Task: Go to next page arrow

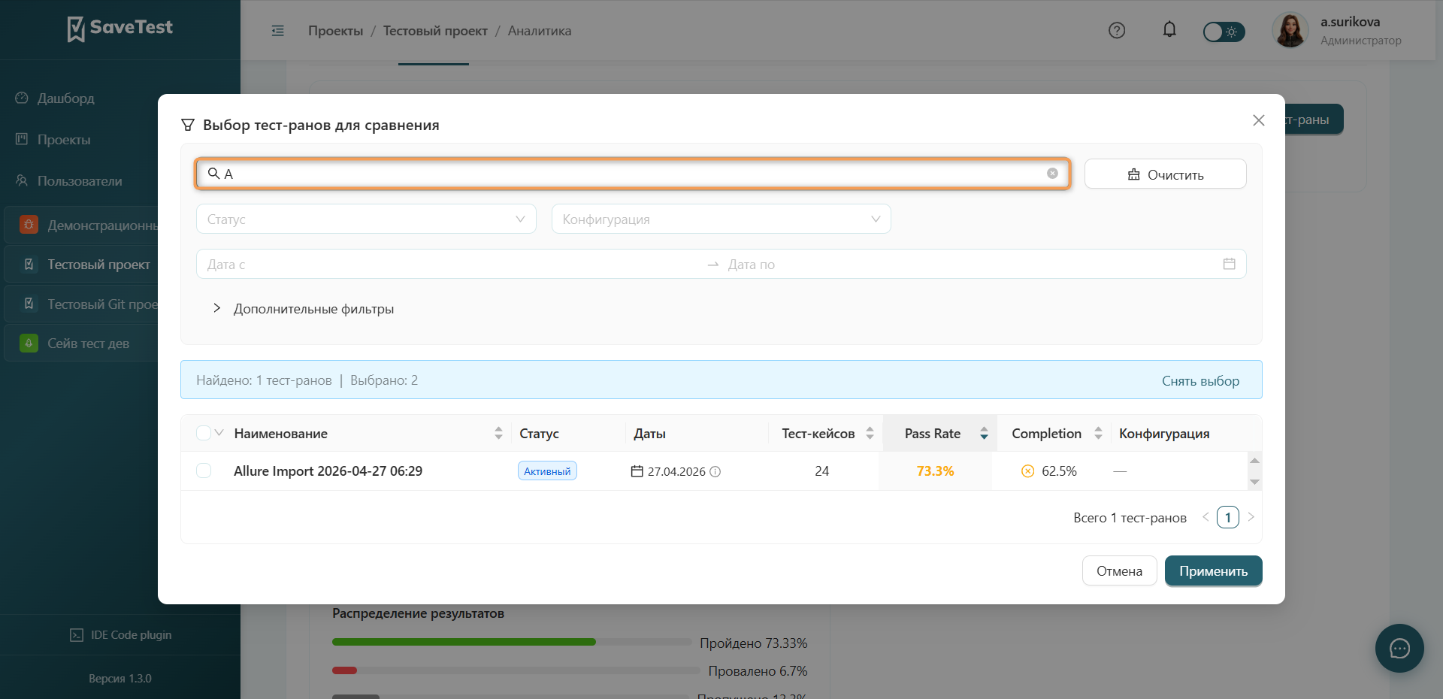Action: tap(1251, 517)
